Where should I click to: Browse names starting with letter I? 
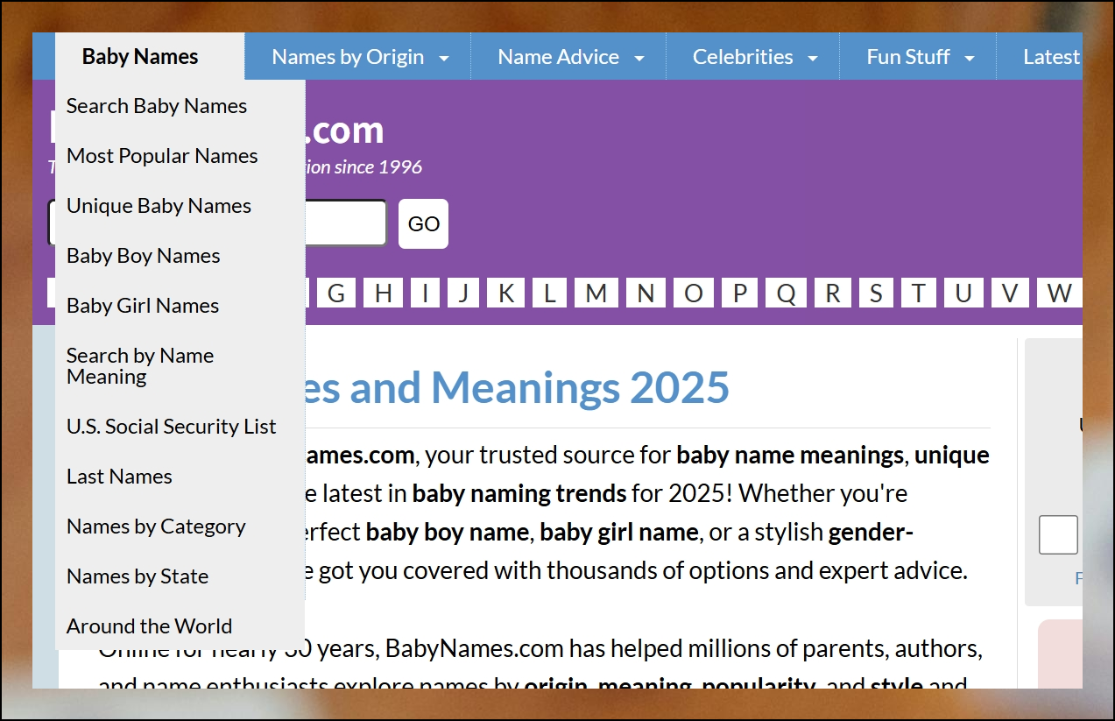(x=425, y=293)
